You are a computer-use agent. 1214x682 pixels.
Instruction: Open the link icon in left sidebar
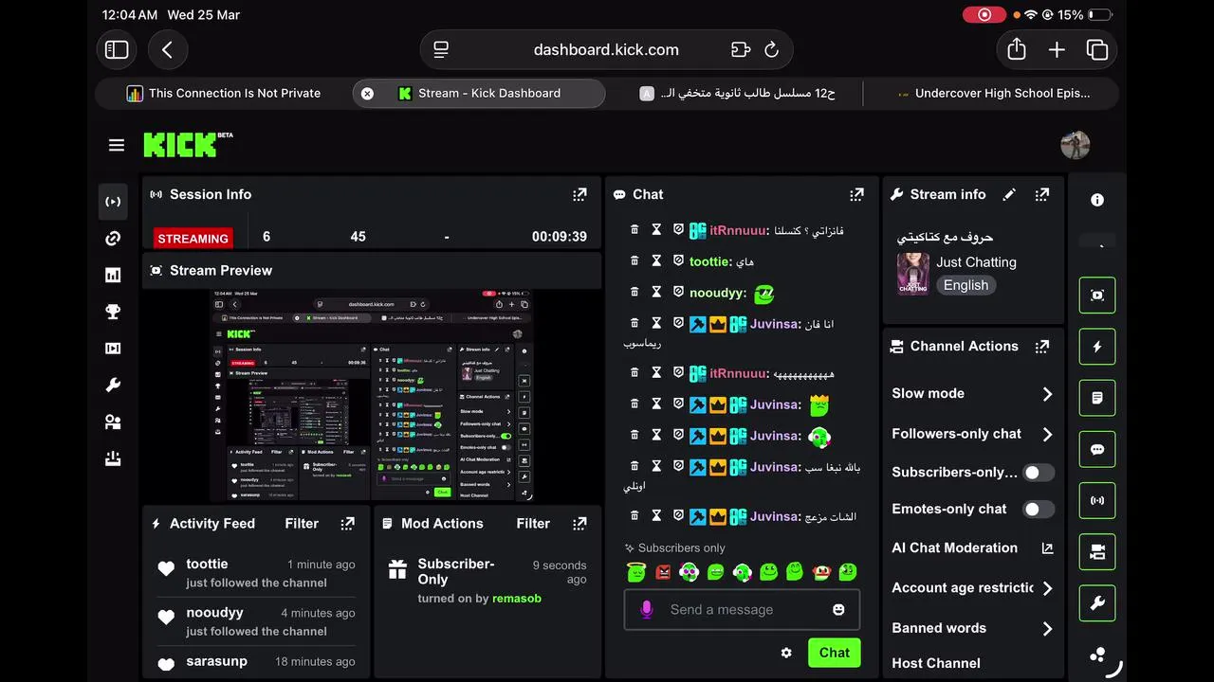point(113,239)
